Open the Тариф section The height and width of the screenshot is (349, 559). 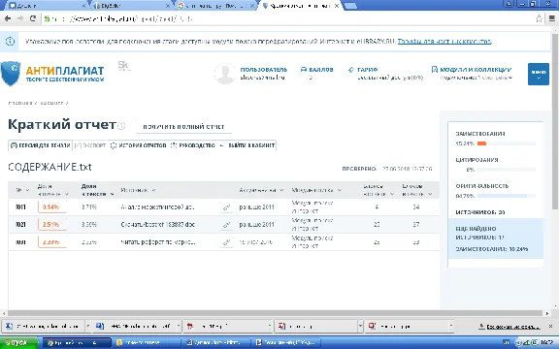[x=385, y=73]
